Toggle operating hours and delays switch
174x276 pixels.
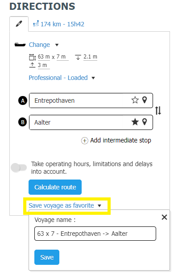click(19, 167)
